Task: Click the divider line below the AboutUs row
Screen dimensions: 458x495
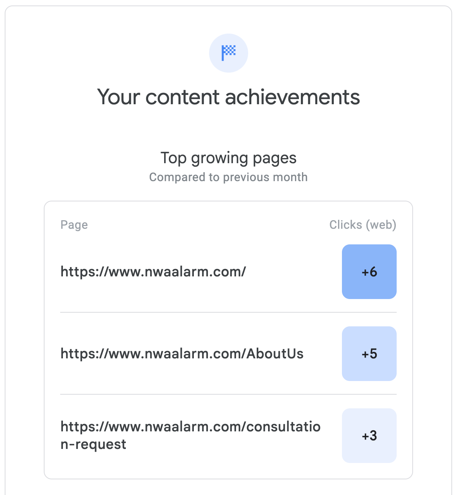Action: 228,394
